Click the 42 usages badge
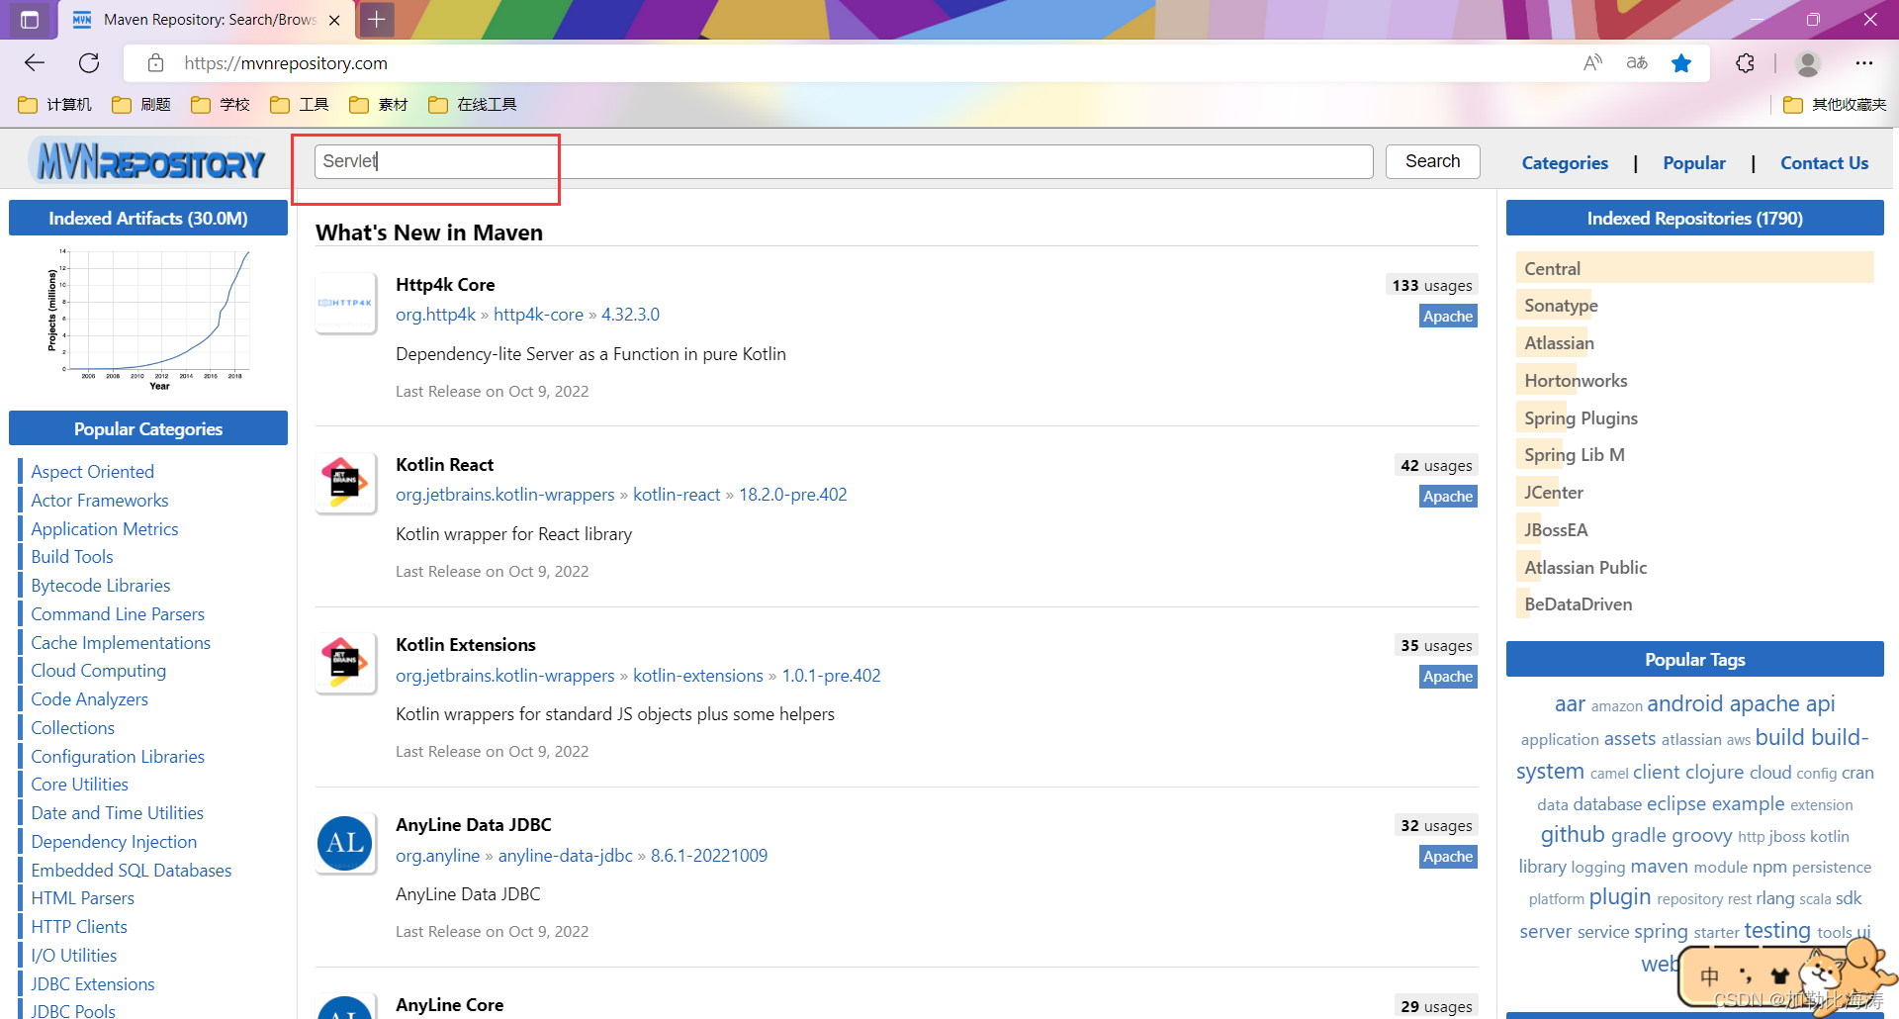 coord(1436,465)
